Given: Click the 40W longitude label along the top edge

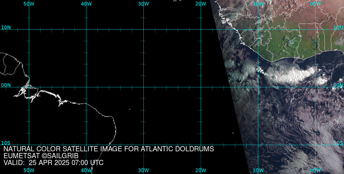Looking at the screenshot, I should pos(86,4).
